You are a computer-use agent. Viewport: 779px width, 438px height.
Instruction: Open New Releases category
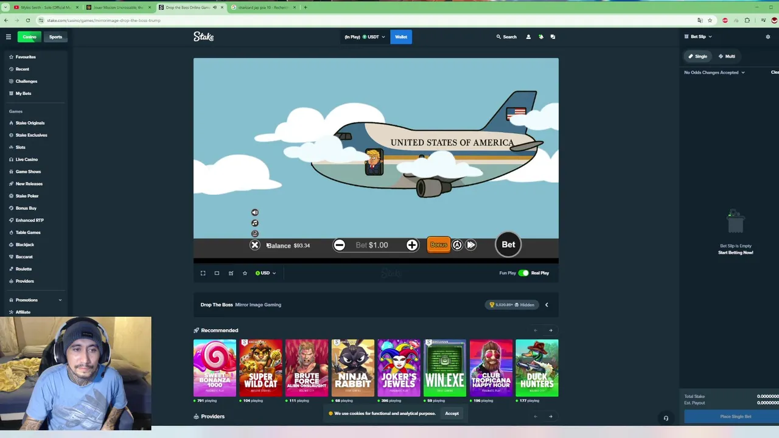click(29, 184)
